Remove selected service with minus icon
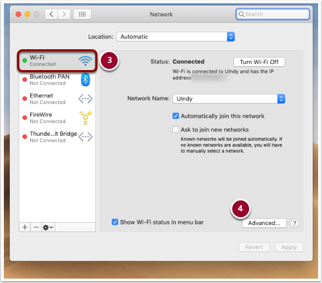 click(36, 227)
